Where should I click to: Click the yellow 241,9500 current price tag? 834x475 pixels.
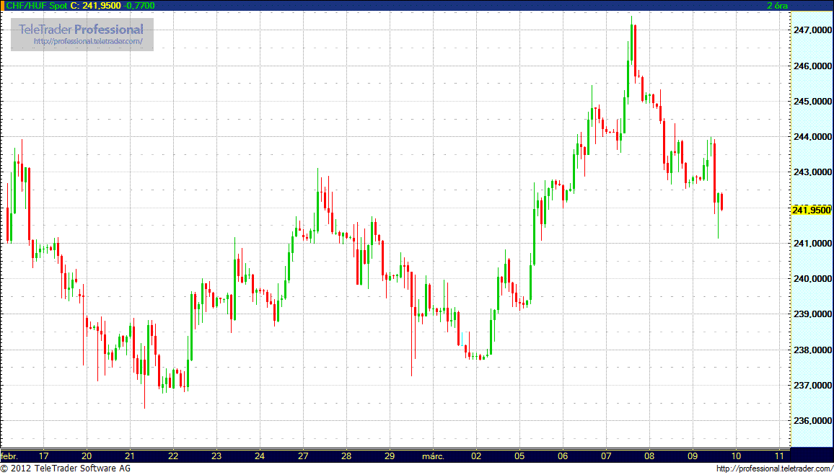(x=811, y=210)
